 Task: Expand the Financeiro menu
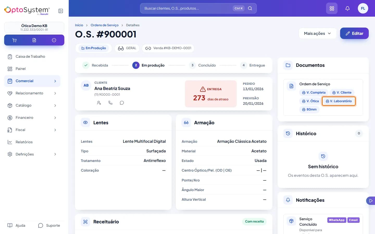[32, 118]
